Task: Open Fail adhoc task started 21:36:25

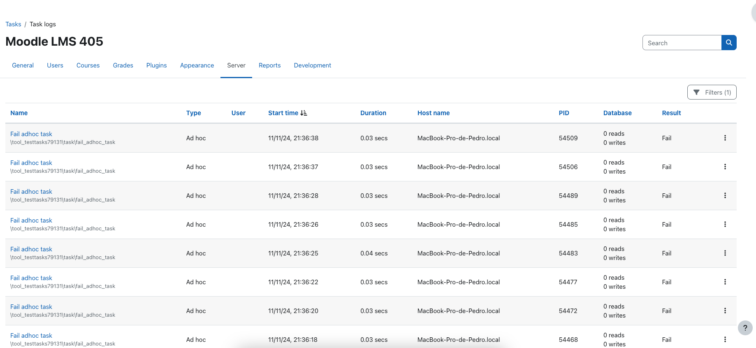Action: [31, 249]
